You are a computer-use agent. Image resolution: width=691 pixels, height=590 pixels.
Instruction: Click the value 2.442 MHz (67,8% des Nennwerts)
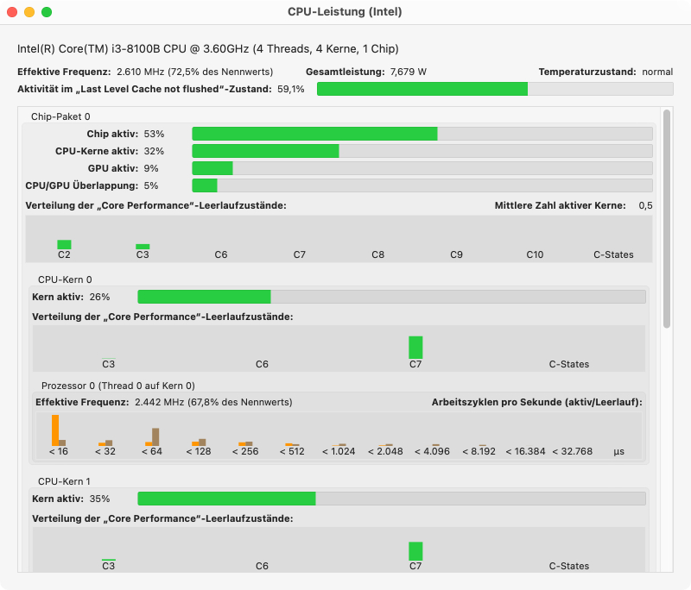coord(213,402)
